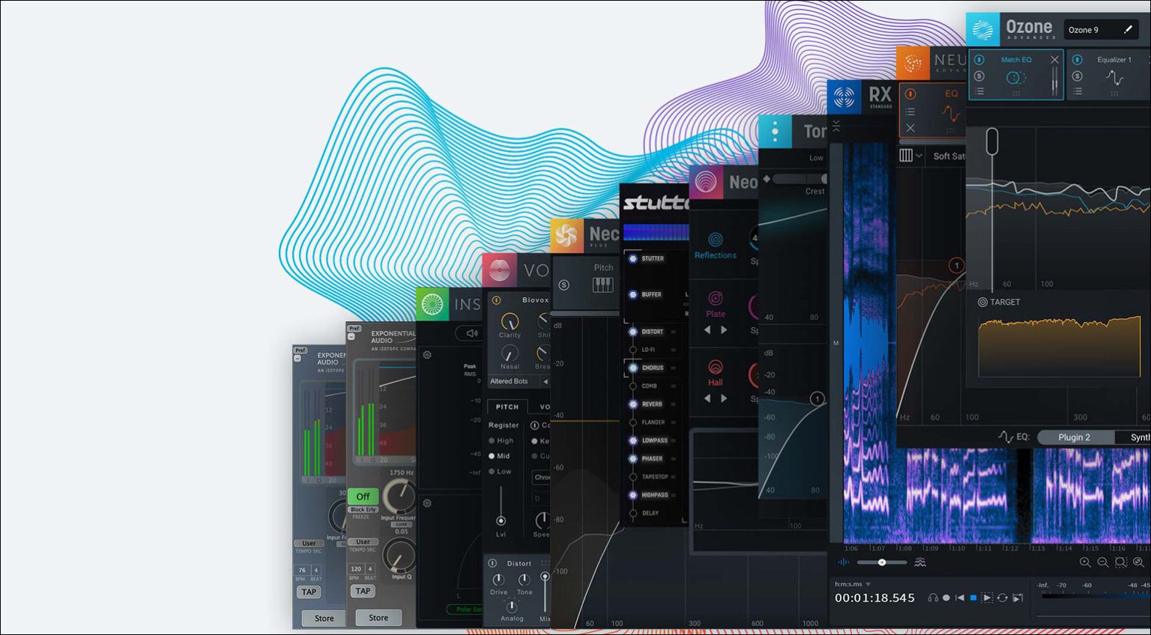The height and width of the screenshot is (635, 1151).
Task: Select the Mid register radio option
Action: [492, 456]
